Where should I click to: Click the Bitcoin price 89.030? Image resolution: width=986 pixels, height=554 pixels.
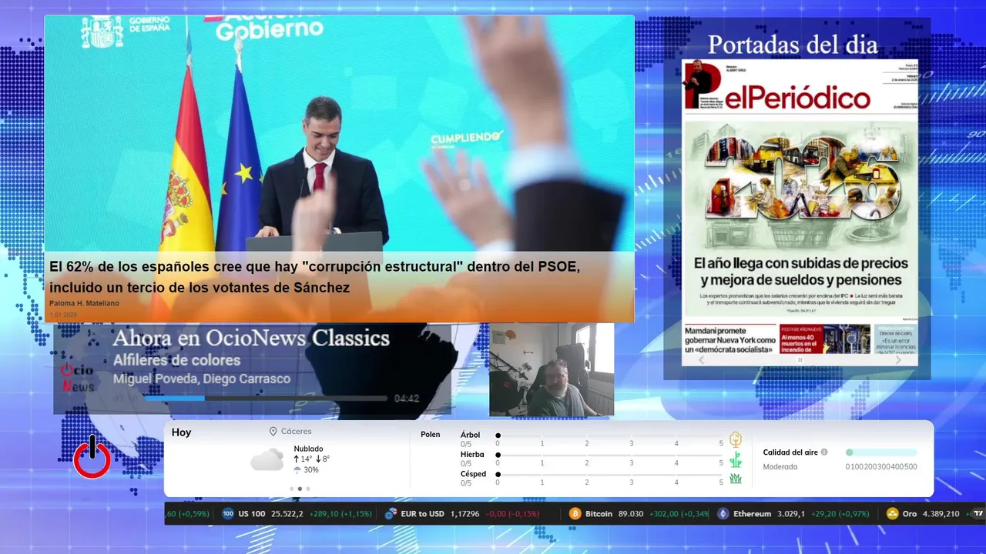coord(630,514)
